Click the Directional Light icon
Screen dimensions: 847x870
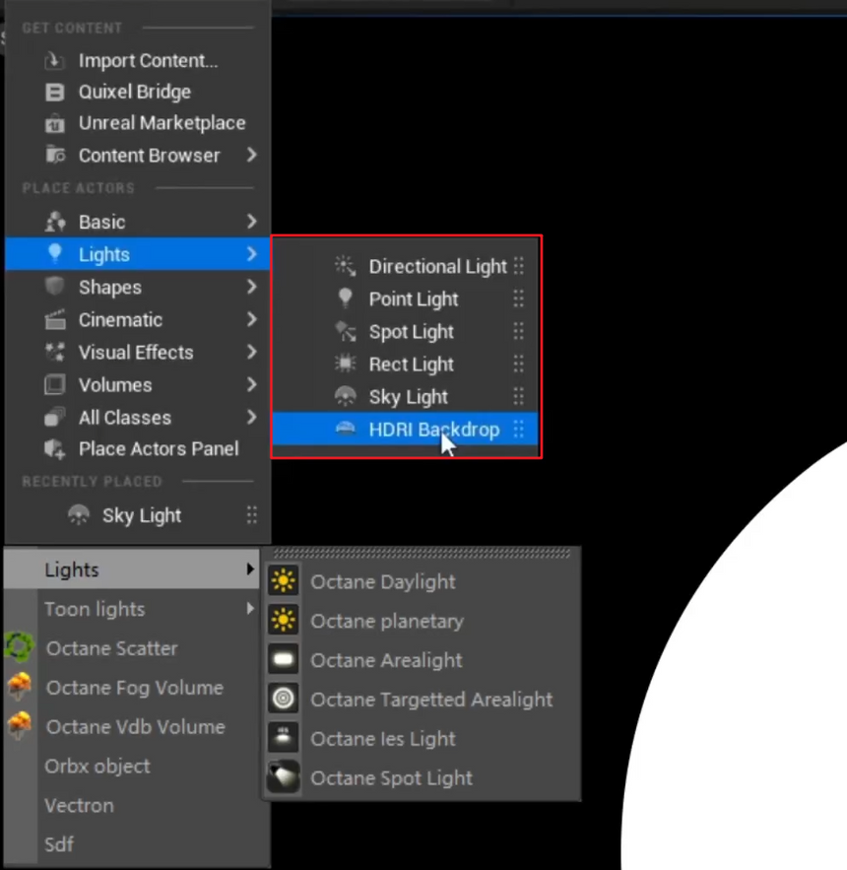[x=345, y=266]
